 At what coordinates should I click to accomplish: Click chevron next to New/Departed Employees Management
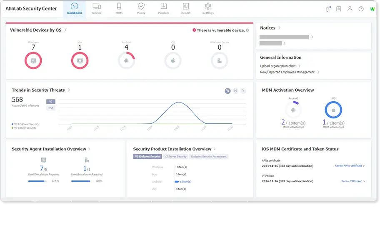tap(318, 72)
